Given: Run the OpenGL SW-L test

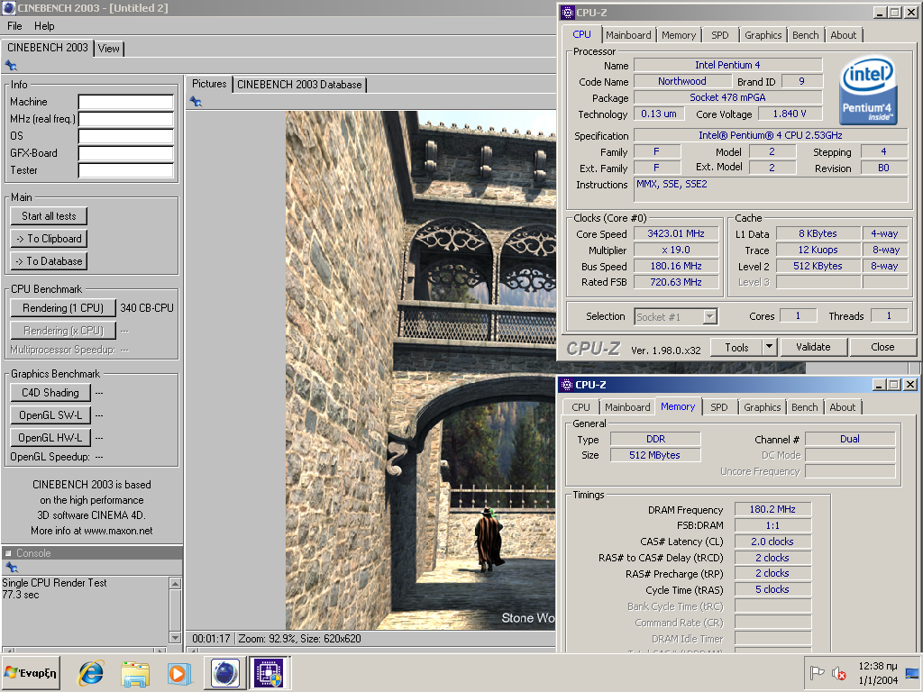Looking at the screenshot, I should pos(50,414).
